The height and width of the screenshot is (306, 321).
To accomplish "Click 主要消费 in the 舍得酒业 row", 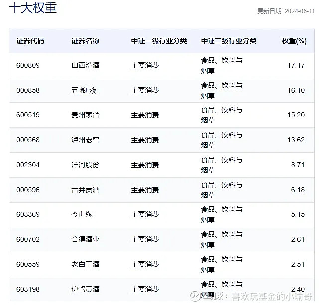I will pyautogui.click(x=145, y=239).
